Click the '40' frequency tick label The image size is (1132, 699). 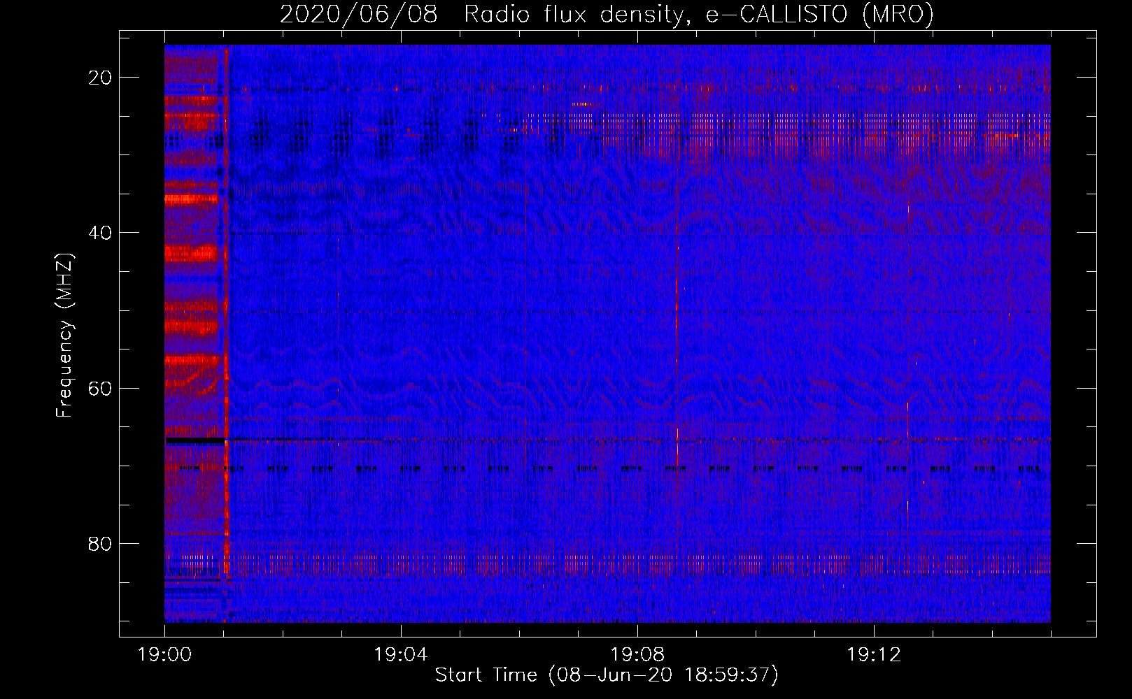[100, 233]
